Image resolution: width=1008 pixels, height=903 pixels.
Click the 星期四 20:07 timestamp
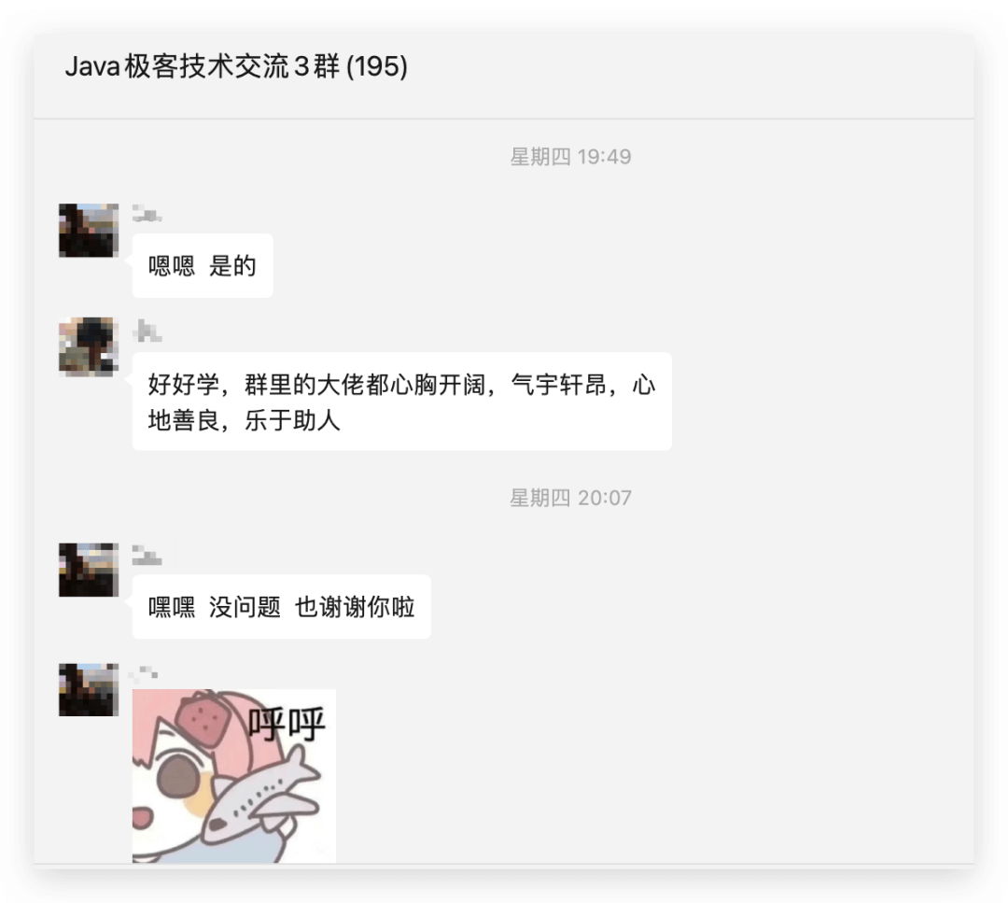[571, 497]
